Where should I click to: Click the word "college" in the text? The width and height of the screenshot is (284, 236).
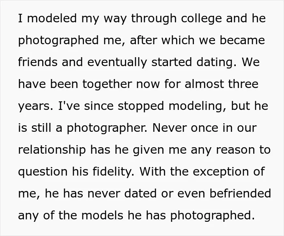point(201,19)
